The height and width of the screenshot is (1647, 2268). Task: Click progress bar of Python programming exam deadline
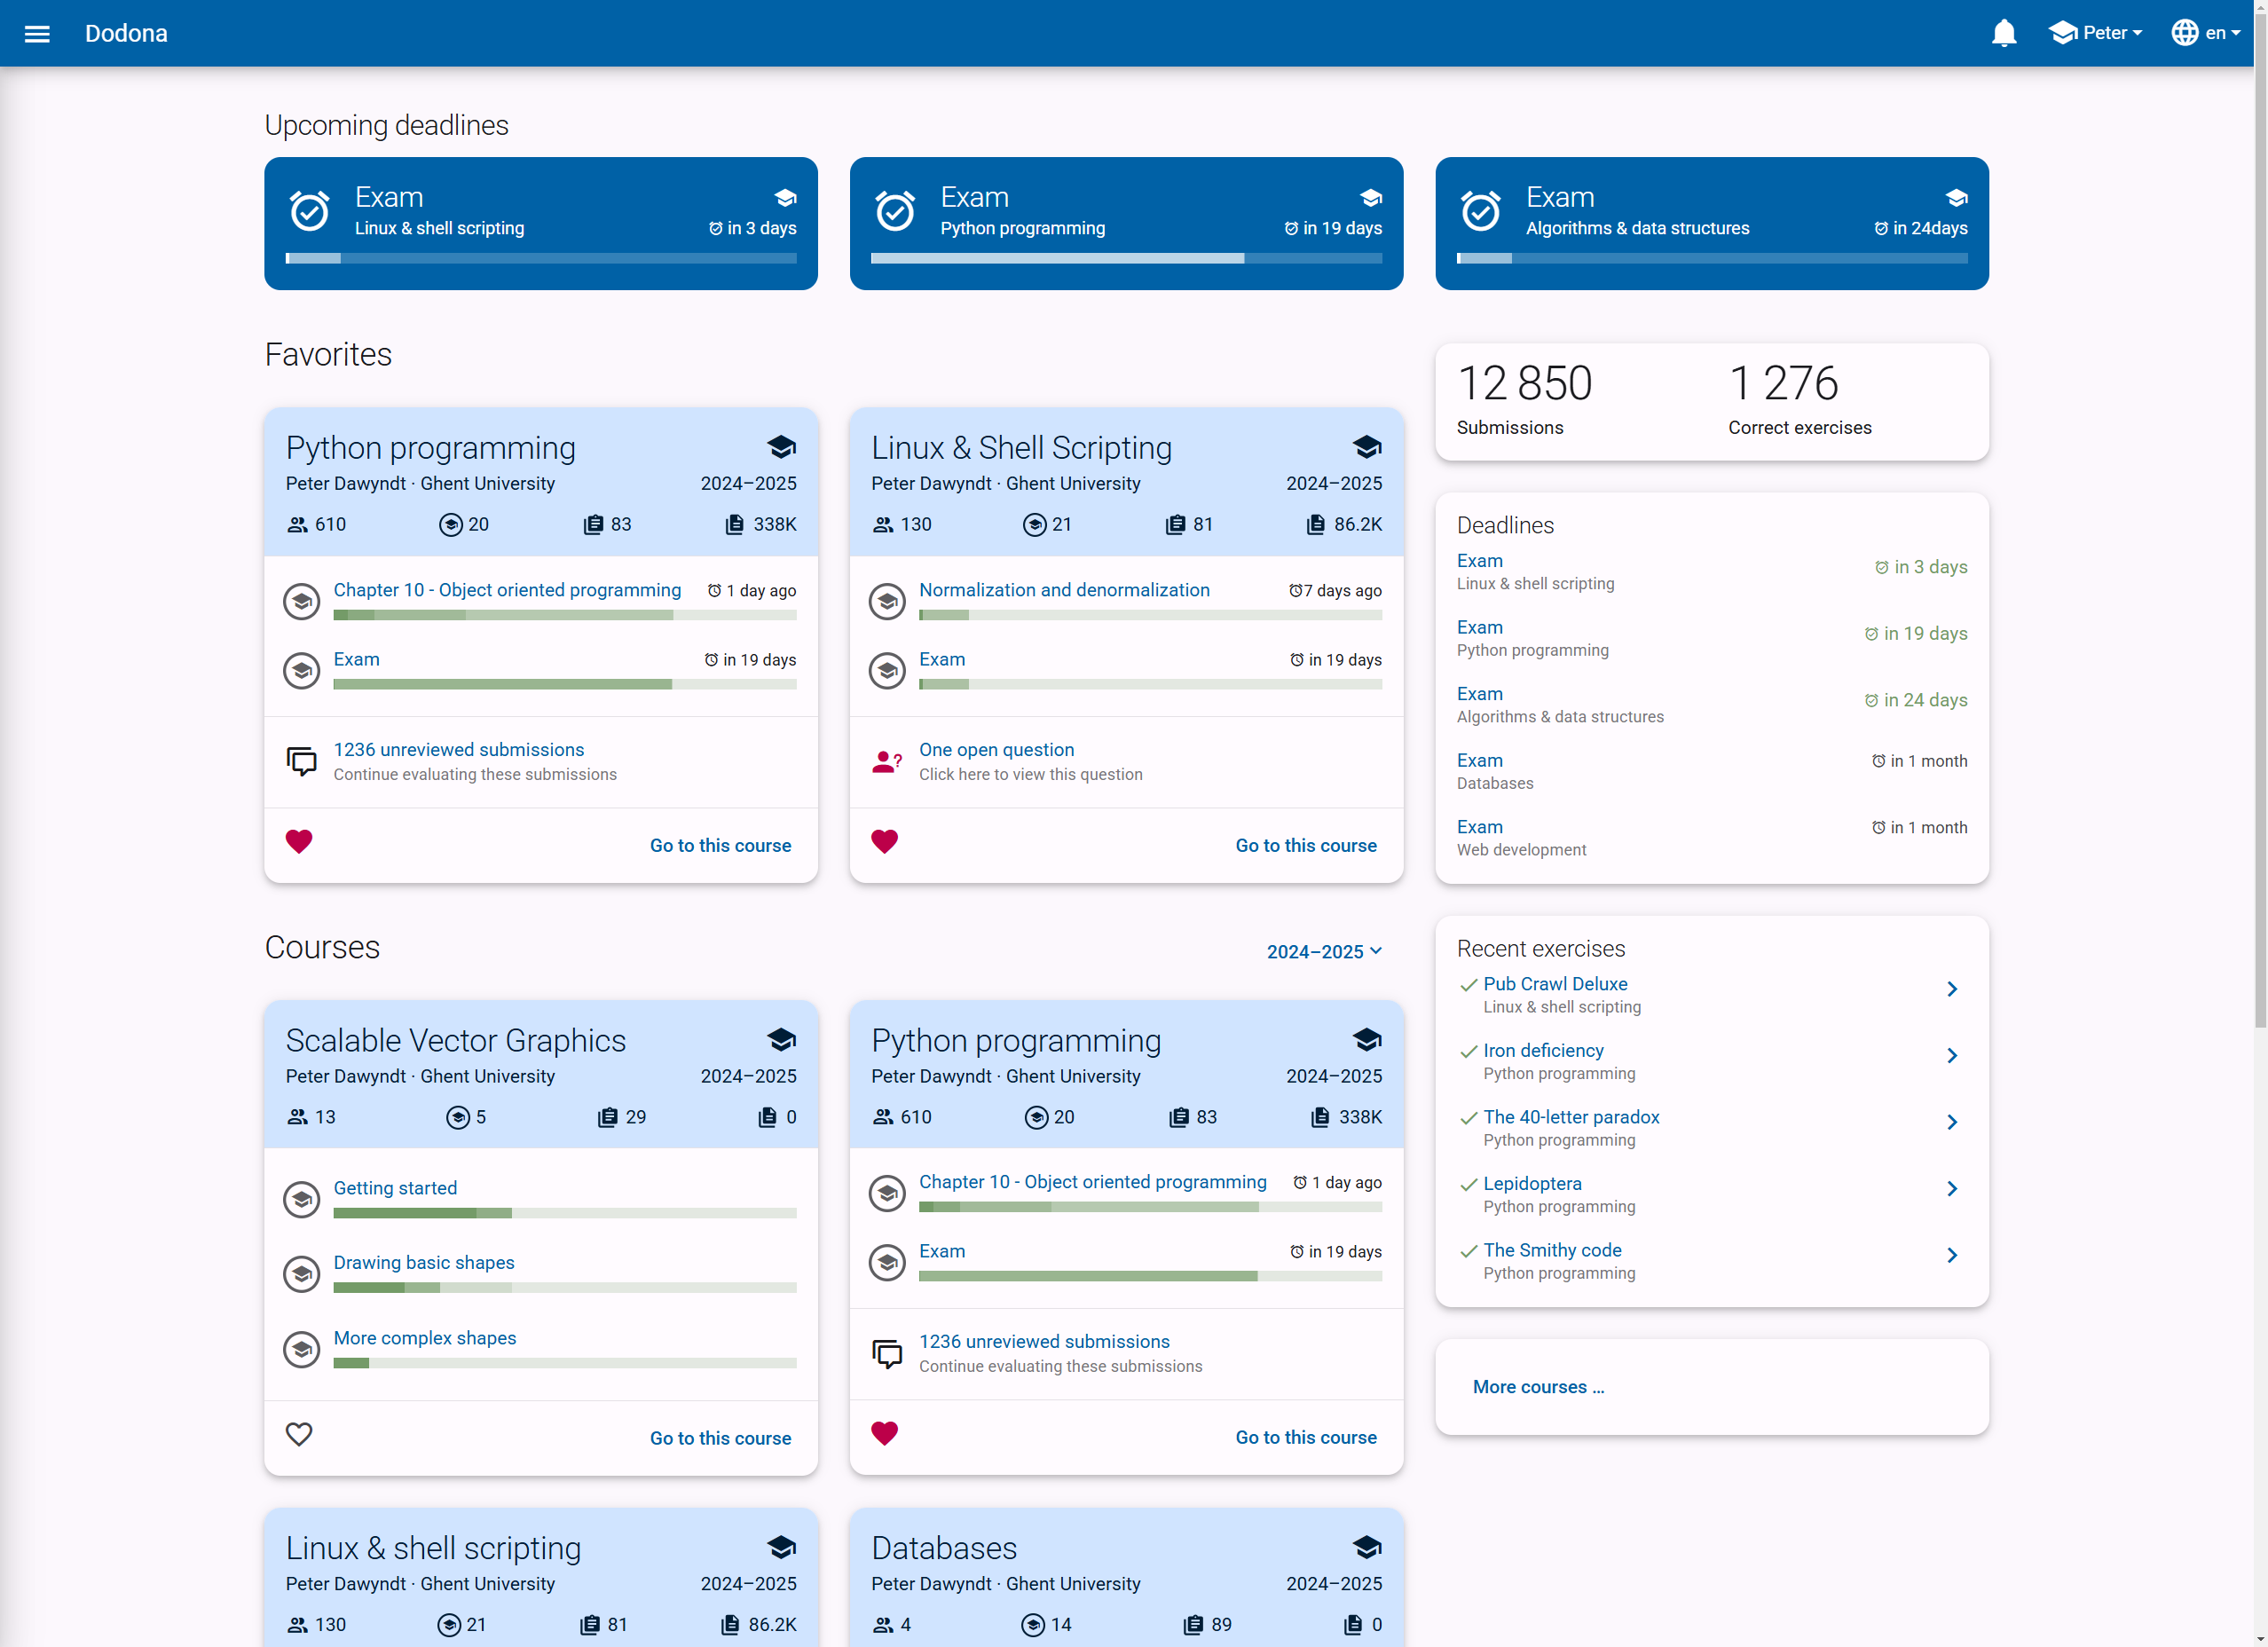coord(1125,258)
